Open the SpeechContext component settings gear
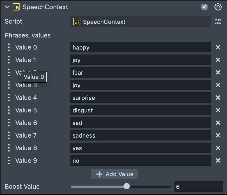Screen dimensions: 227x195 218,7
